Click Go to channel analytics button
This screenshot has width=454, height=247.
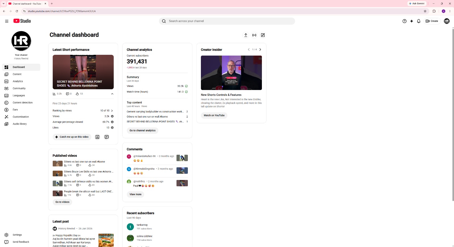point(142,131)
